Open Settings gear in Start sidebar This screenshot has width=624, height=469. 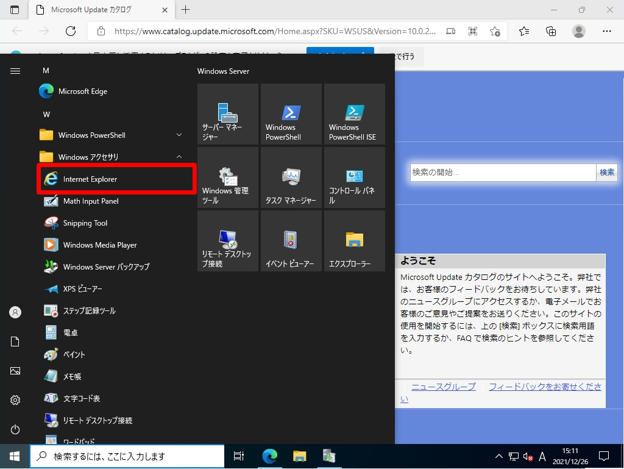(x=15, y=400)
